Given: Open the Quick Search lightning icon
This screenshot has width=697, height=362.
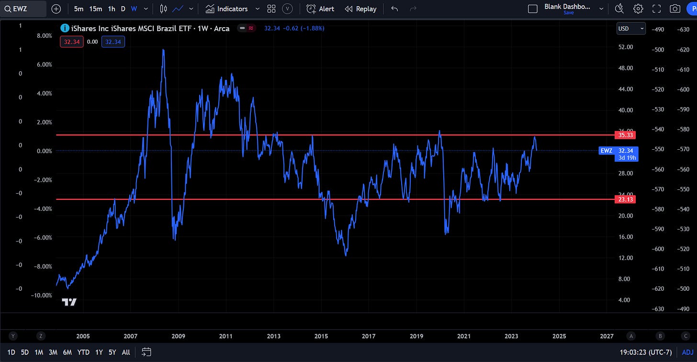Looking at the screenshot, I should pyautogui.click(x=619, y=9).
